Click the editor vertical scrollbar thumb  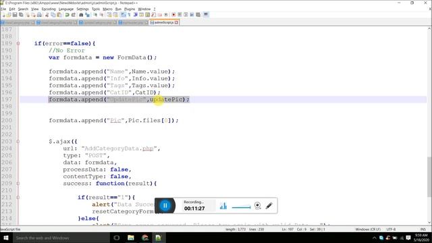pos(429,176)
